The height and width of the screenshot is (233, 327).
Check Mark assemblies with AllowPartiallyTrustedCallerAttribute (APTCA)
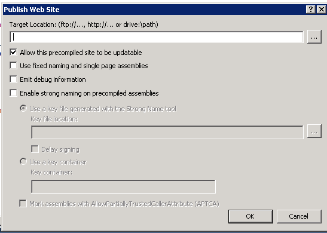(x=23, y=203)
